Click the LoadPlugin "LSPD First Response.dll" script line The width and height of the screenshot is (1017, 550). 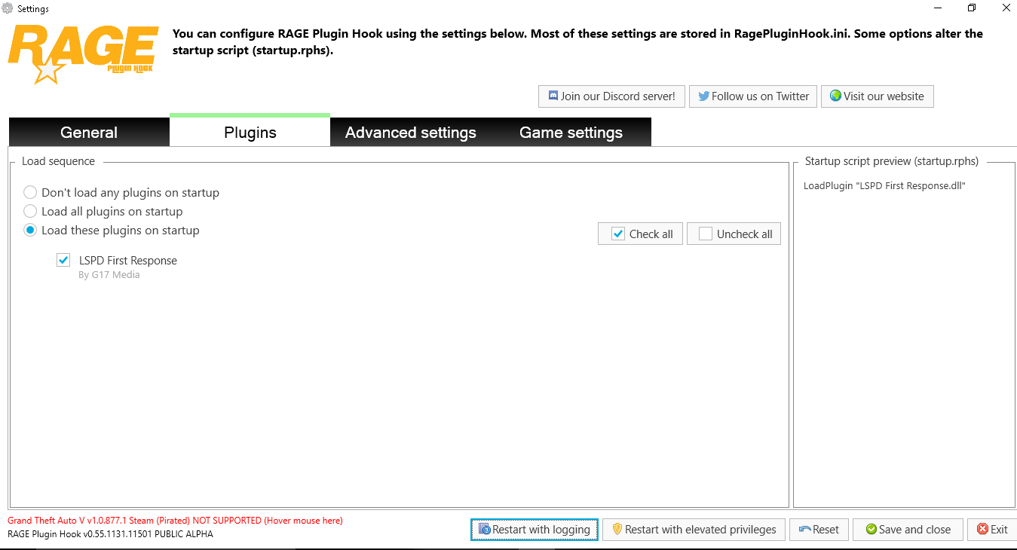coord(884,185)
